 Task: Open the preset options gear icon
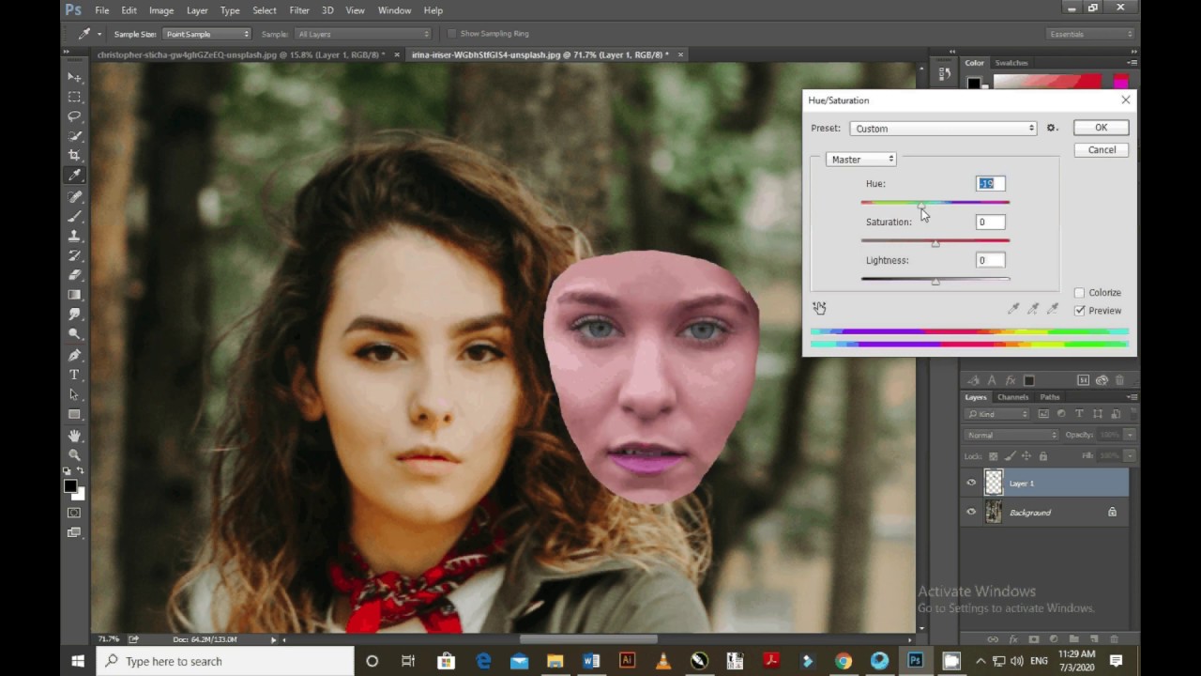(1052, 129)
